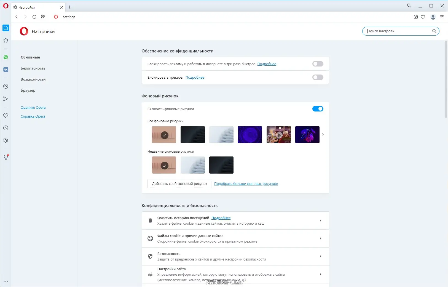This screenshot has width=448, height=287.
Task: Select Возможности settings section
Action: coord(33,79)
